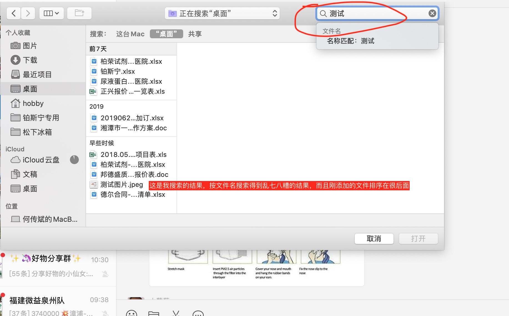Click the document icon of 铂斯宁.xlsx
The width and height of the screenshot is (509, 316).
click(94, 72)
